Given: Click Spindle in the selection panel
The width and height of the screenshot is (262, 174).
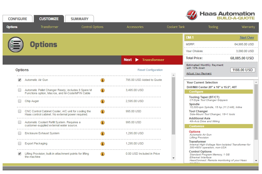Looking at the screenshot, I should tap(194, 104).
